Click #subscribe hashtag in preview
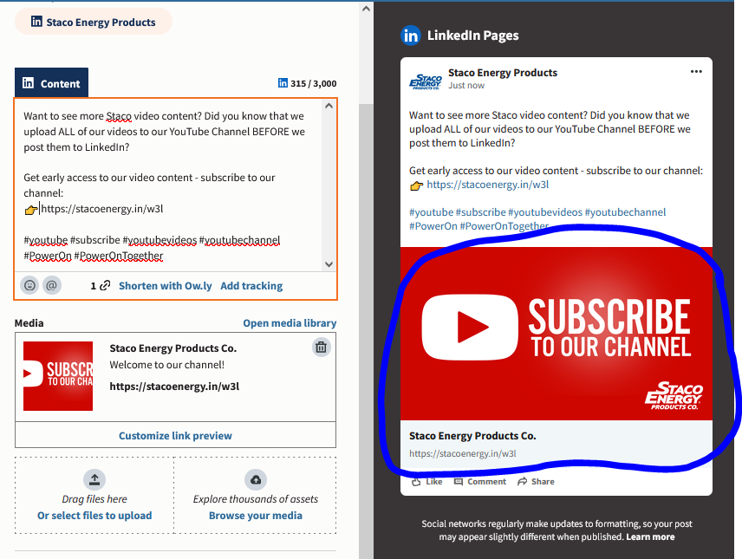The width and height of the screenshot is (742, 559). (480, 212)
